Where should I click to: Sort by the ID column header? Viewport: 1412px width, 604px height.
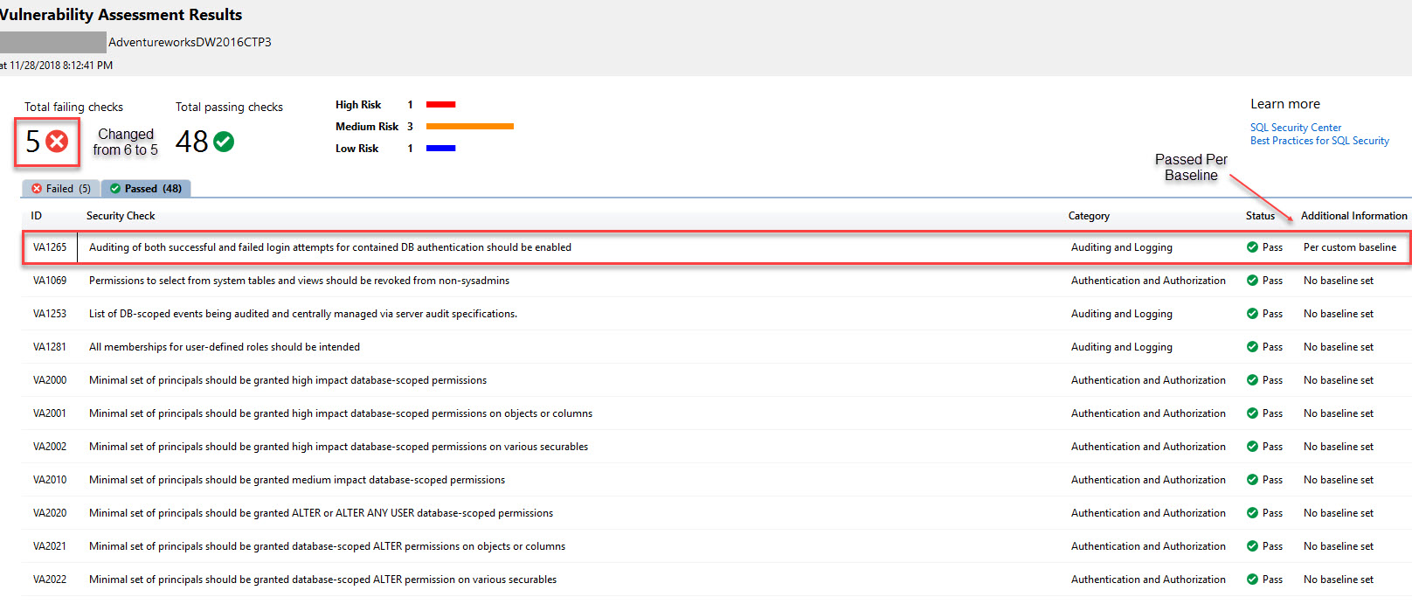[37, 216]
